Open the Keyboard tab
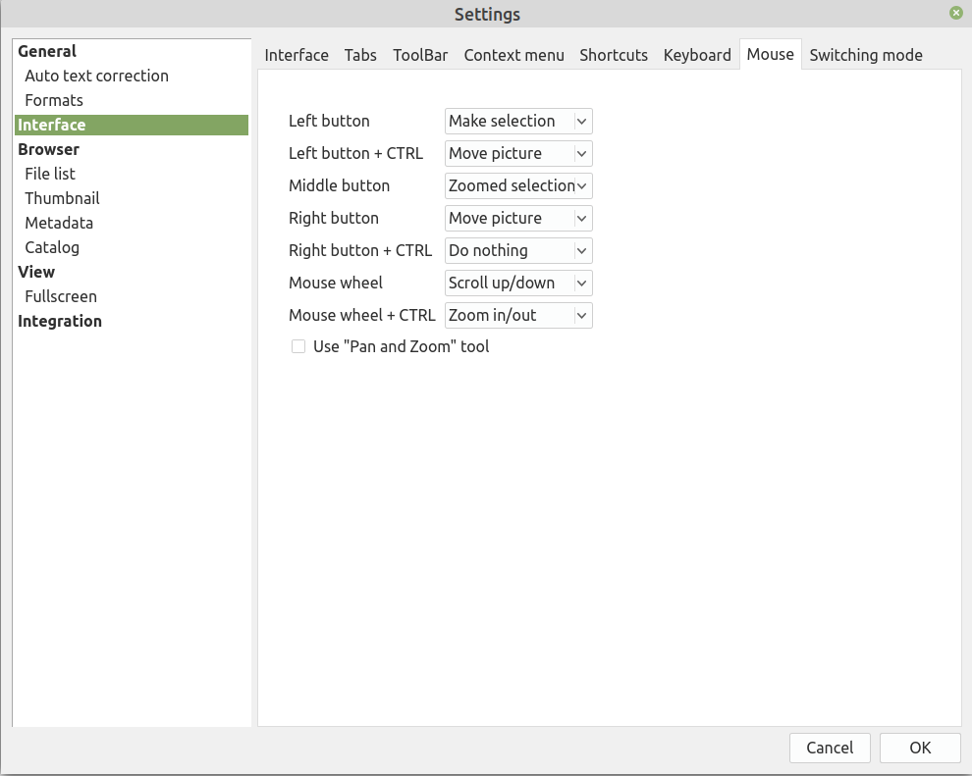Image resolution: width=972 pixels, height=776 pixels. click(x=697, y=55)
